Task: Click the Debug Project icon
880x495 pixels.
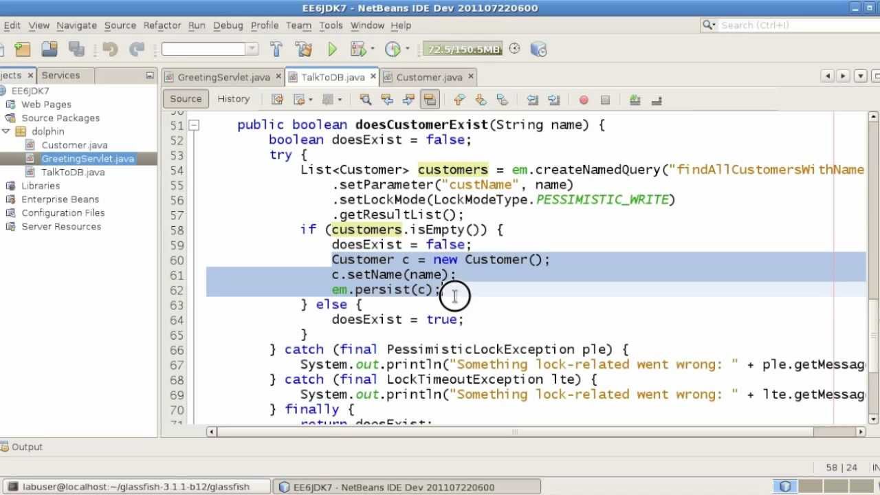Action: coord(357,49)
